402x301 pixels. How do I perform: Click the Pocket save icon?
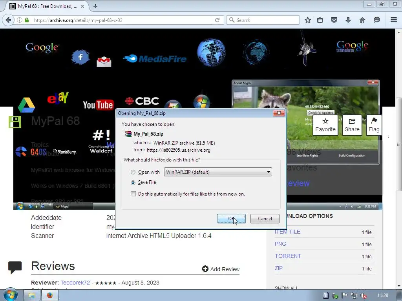tap(334, 20)
